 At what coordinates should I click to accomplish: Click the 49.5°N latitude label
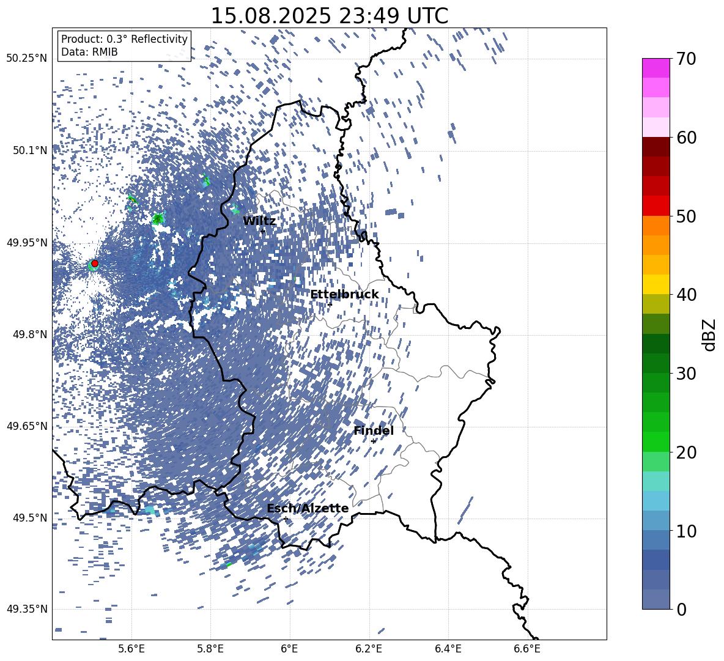tap(31, 518)
